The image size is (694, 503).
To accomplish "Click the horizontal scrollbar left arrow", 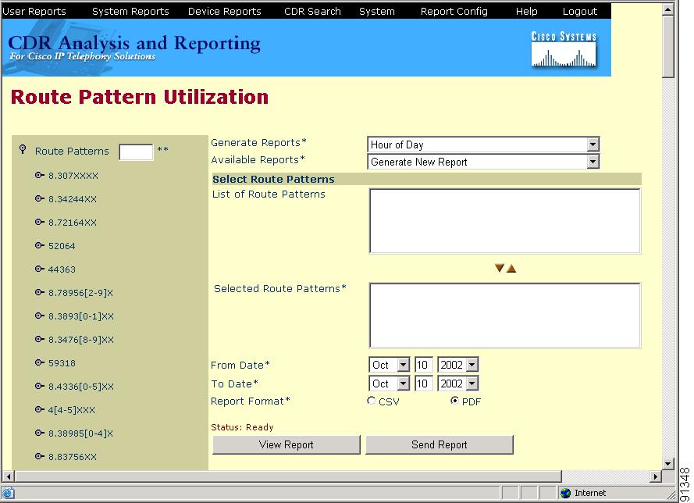I will pos(9,476).
